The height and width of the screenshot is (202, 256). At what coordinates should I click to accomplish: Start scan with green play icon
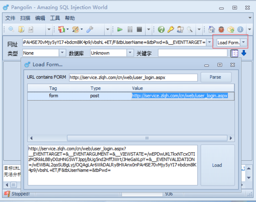[x=120, y=30]
